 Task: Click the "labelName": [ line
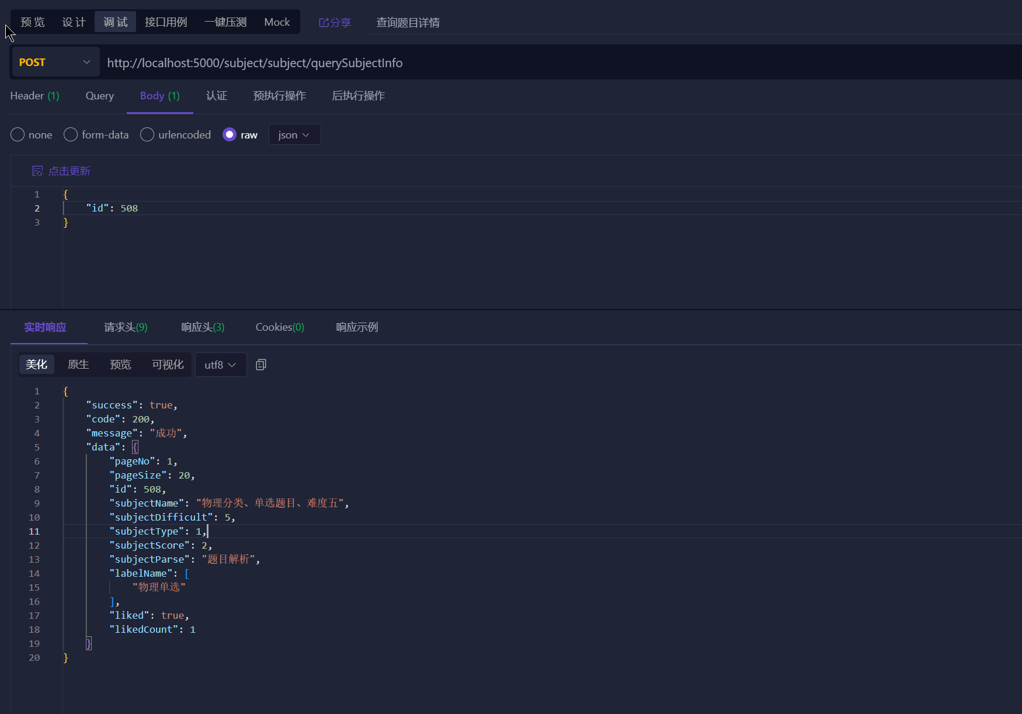150,573
